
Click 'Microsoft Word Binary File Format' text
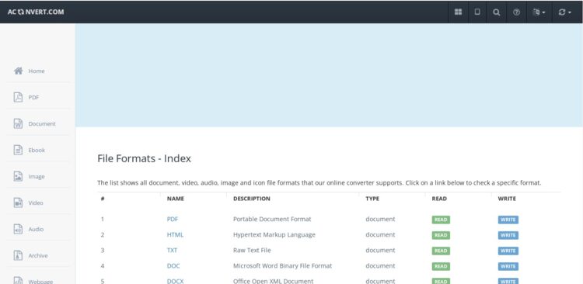(283, 266)
